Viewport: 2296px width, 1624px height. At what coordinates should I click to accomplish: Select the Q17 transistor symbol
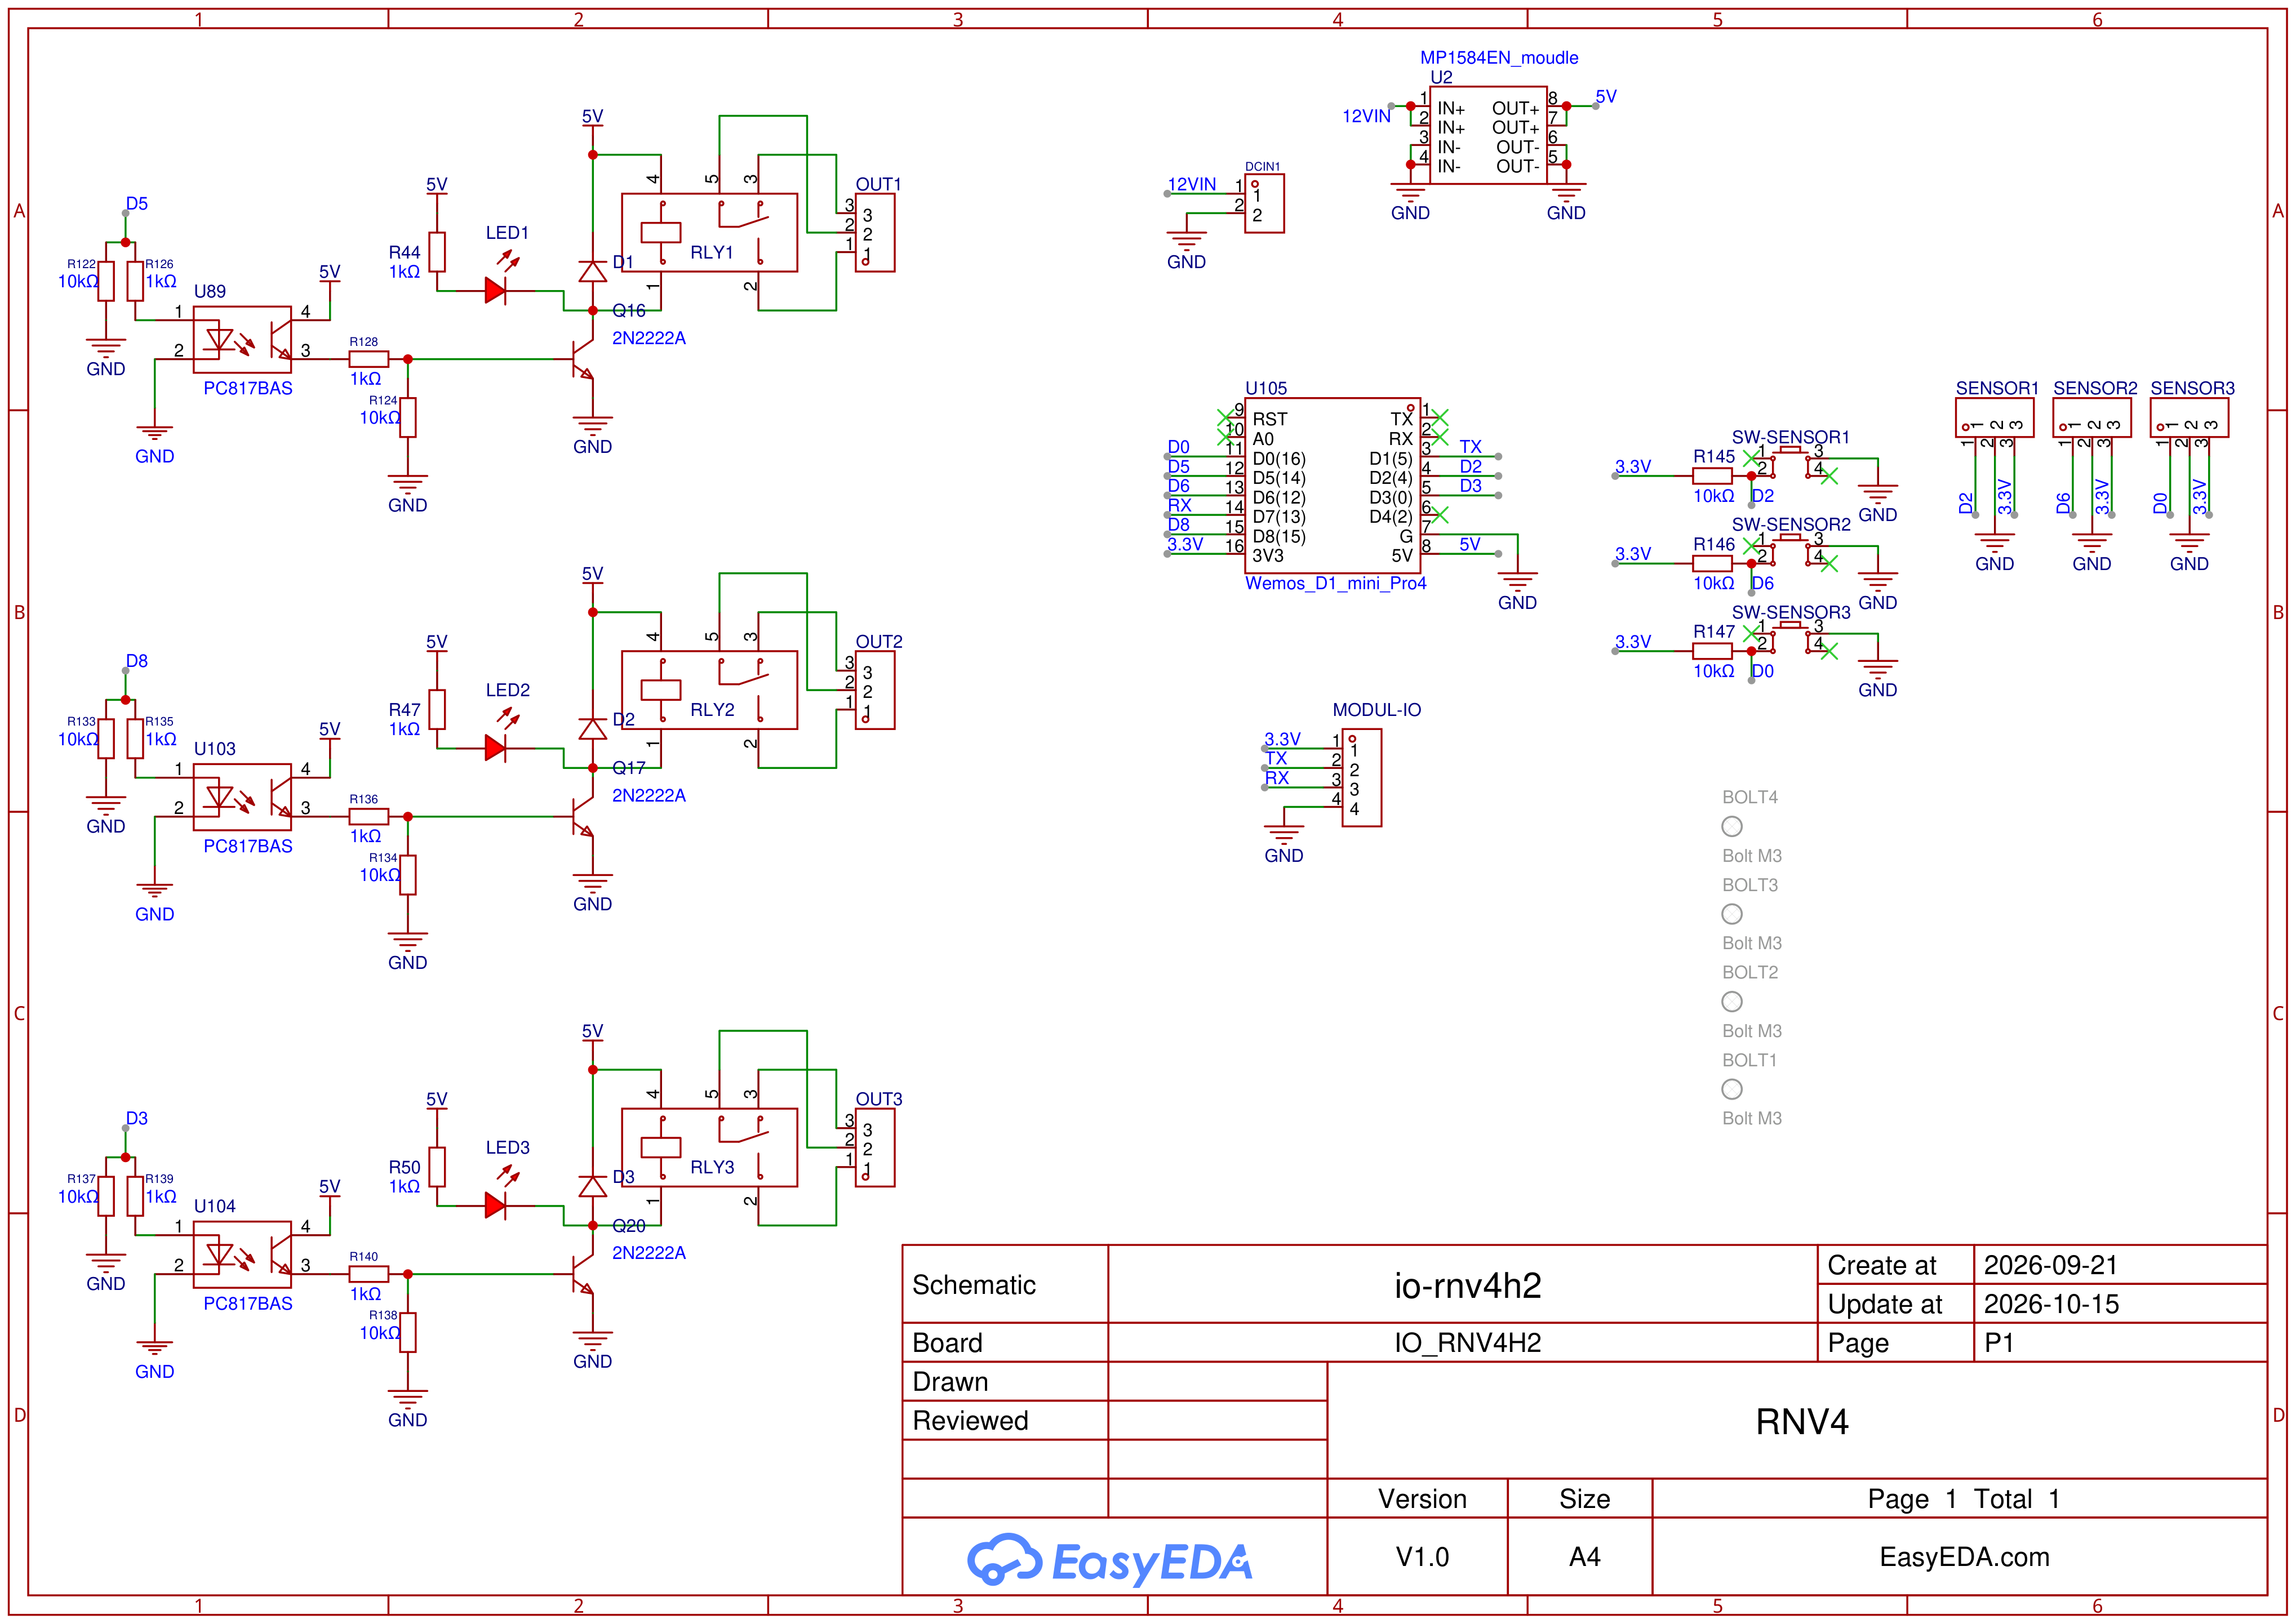pyautogui.click(x=583, y=816)
